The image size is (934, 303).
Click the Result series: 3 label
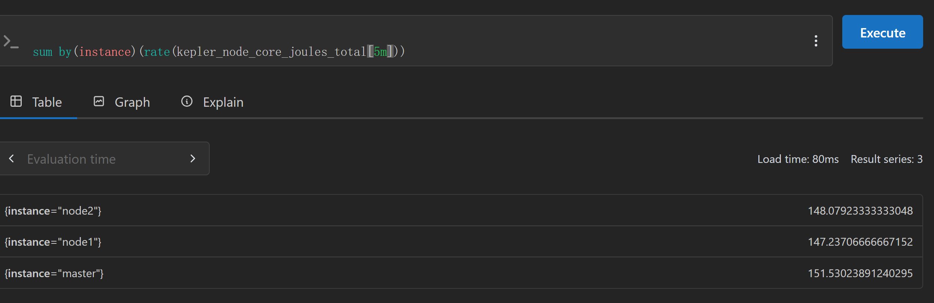[x=886, y=159]
